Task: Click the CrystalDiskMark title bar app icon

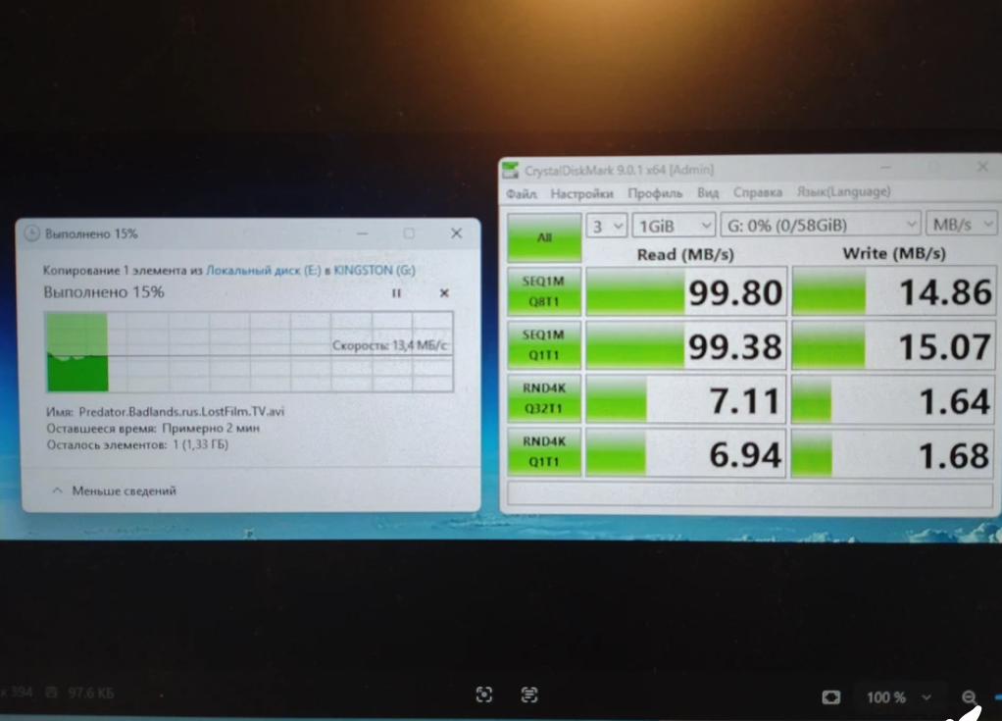Action: (511, 170)
